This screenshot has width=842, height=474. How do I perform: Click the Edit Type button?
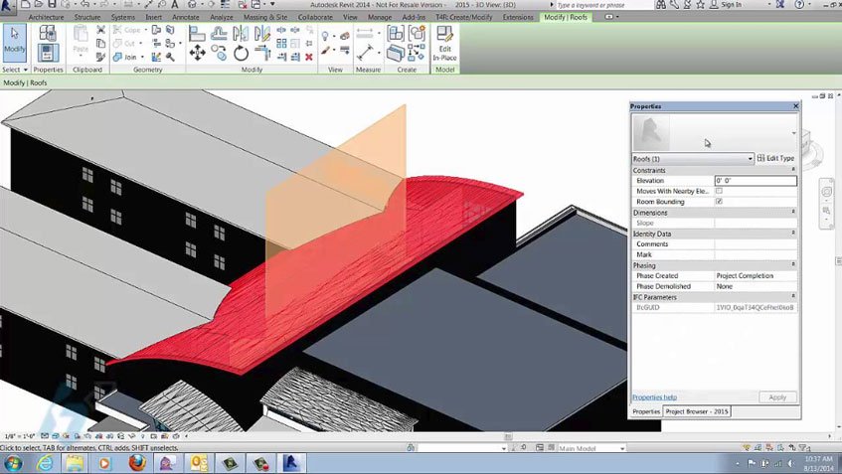click(x=775, y=159)
